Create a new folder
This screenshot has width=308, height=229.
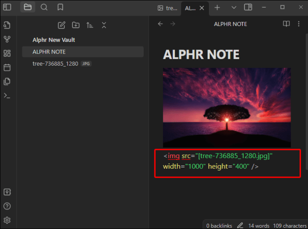tap(76, 25)
